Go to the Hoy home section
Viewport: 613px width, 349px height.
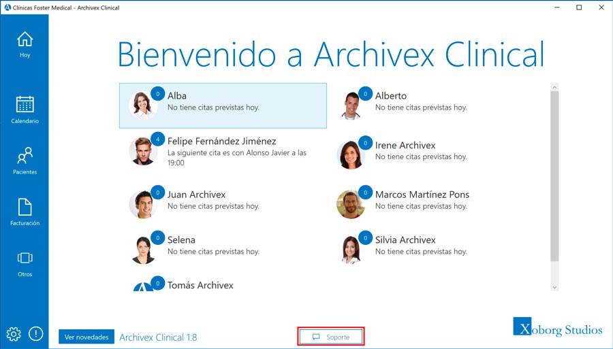[x=25, y=44]
